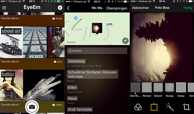This screenshot has width=194, height=114.
Task: Tap the EyeEm title in the header
Action: click(x=32, y=7)
